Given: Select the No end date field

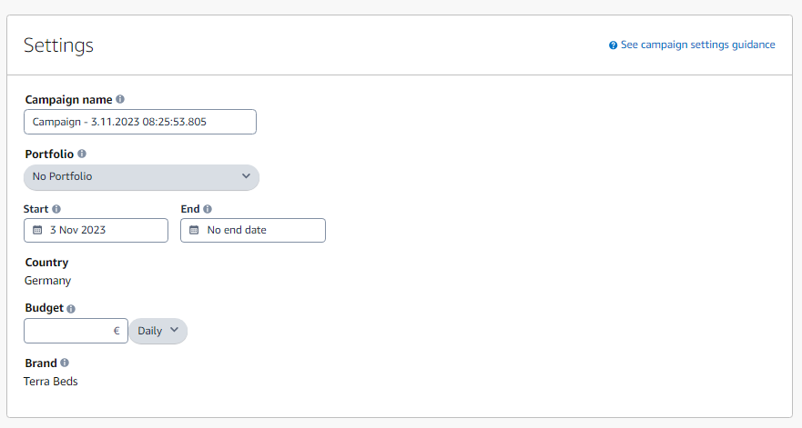Looking at the screenshot, I should coord(253,231).
